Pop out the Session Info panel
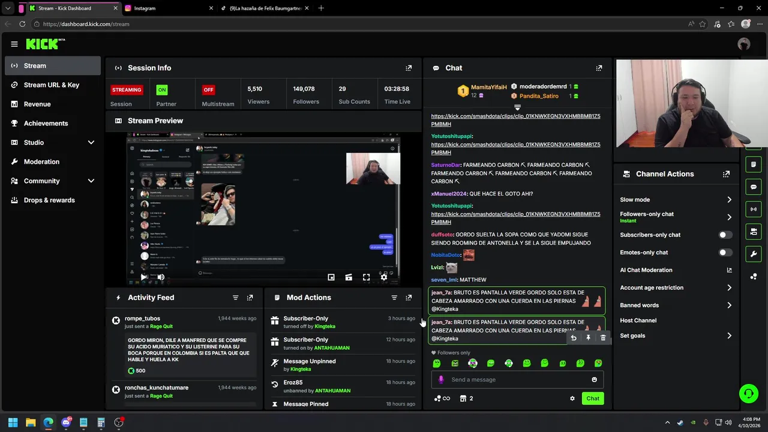 [x=409, y=68]
